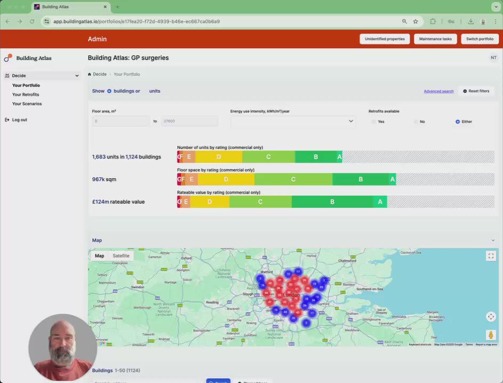Reload the page with refresh icon

click(x=32, y=21)
